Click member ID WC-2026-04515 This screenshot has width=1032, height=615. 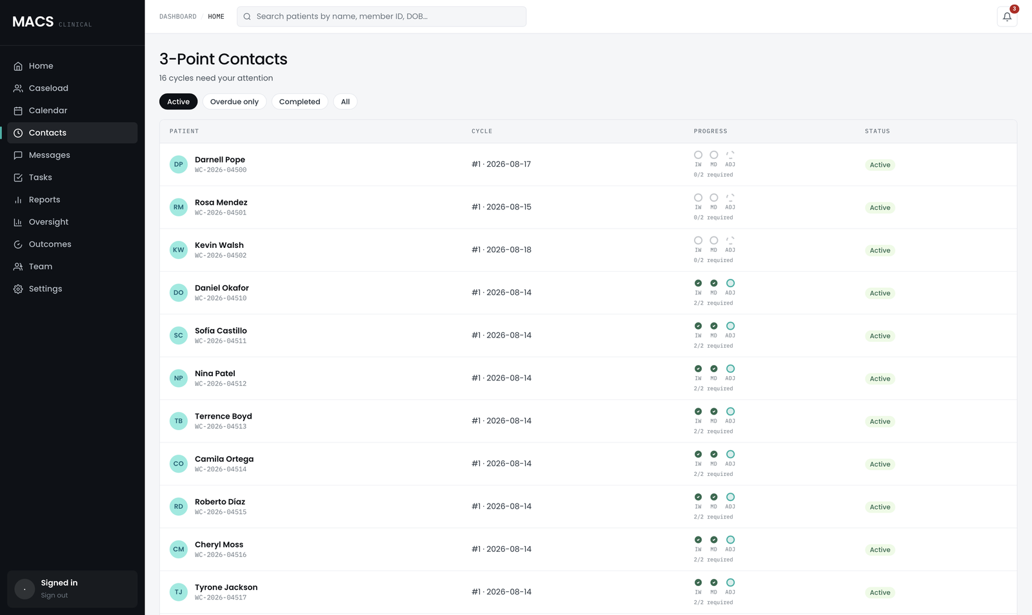pyautogui.click(x=221, y=513)
